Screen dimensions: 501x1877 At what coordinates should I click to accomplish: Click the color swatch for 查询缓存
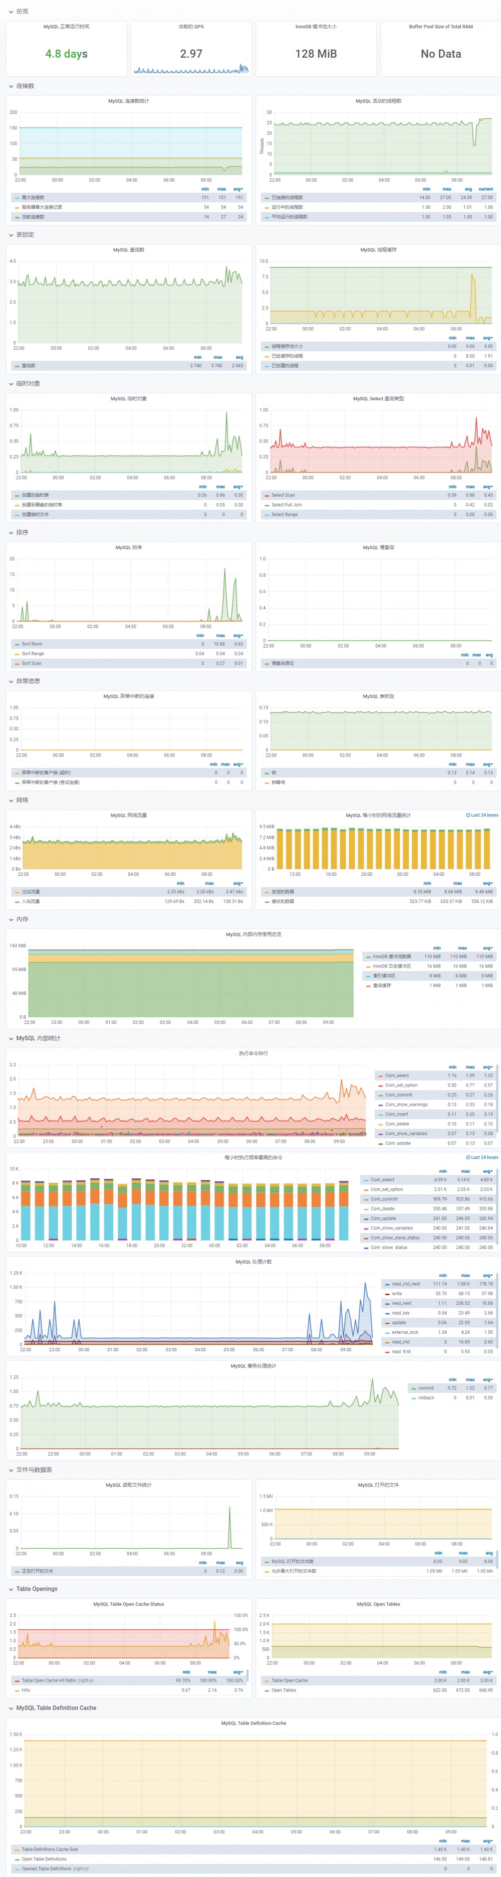[368, 985]
